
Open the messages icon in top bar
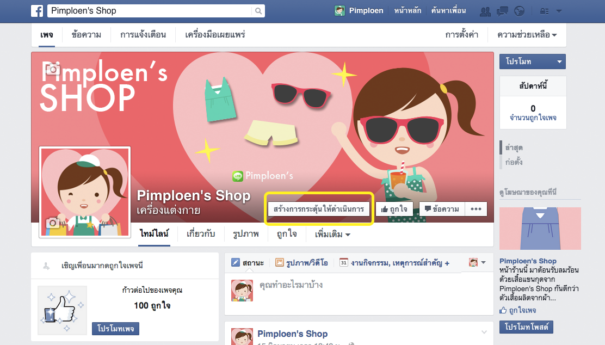(502, 11)
